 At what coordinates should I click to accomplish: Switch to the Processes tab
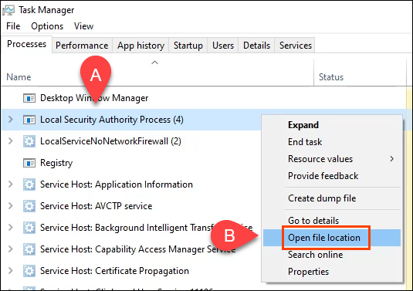[x=26, y=44]
